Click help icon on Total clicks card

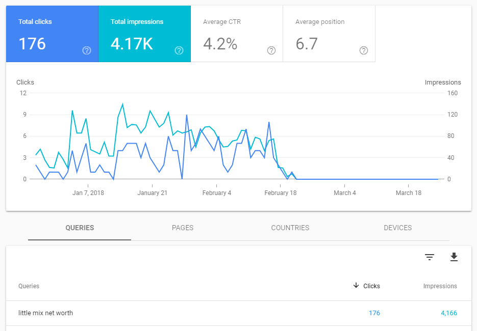click(87, 50)
